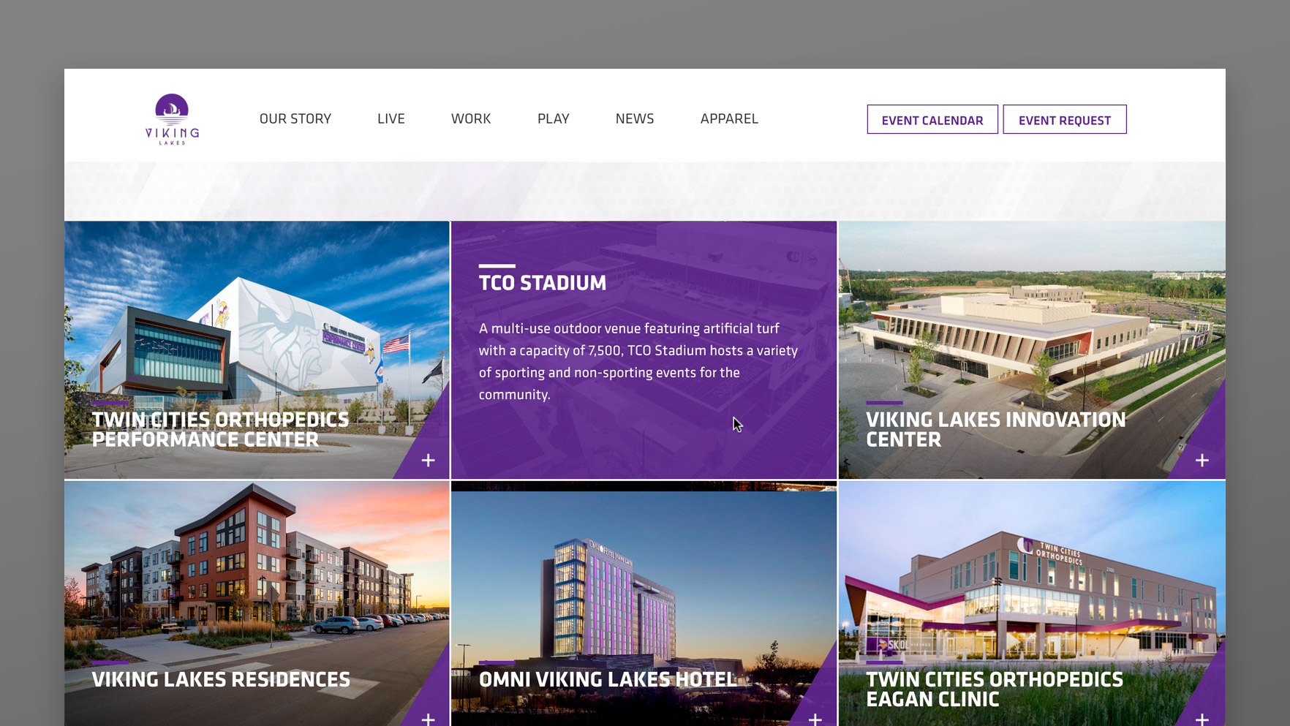
Task: Click the Event Calendar button
Action: (932, 119)
